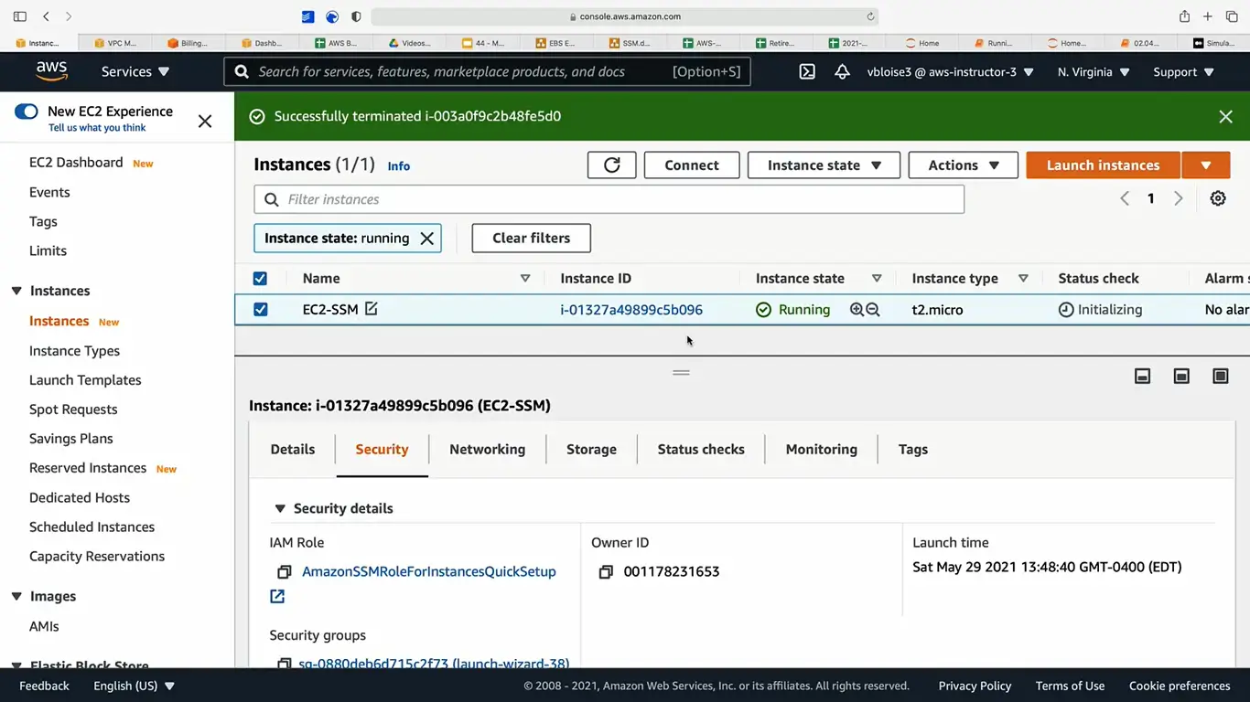Collapse the Security details section

pos(280,508)
